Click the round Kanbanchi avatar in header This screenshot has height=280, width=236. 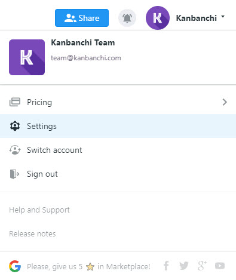point(158,18)
